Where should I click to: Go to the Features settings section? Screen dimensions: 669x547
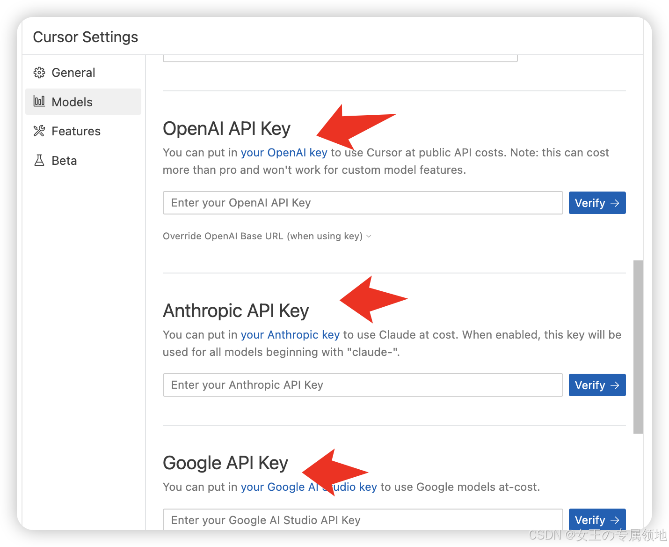point(83,131)
